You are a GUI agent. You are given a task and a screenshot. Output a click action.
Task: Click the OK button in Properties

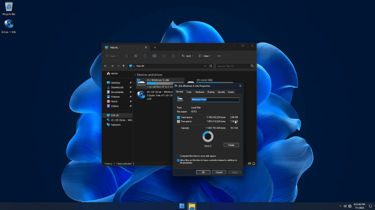point(203,172)
